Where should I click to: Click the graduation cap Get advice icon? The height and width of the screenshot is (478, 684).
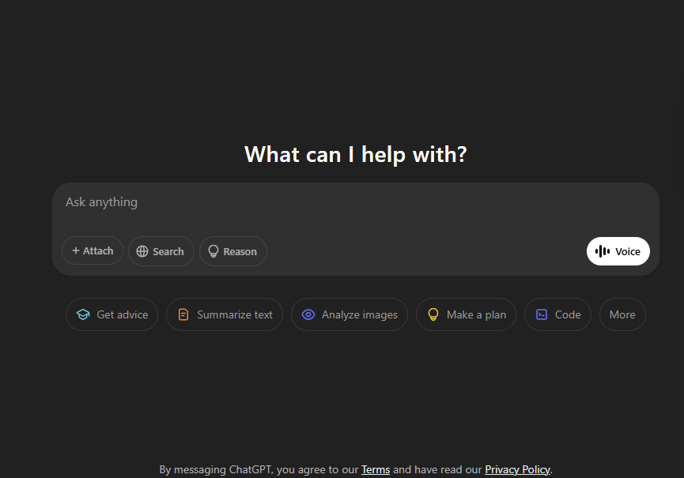(x=83, y=314)
